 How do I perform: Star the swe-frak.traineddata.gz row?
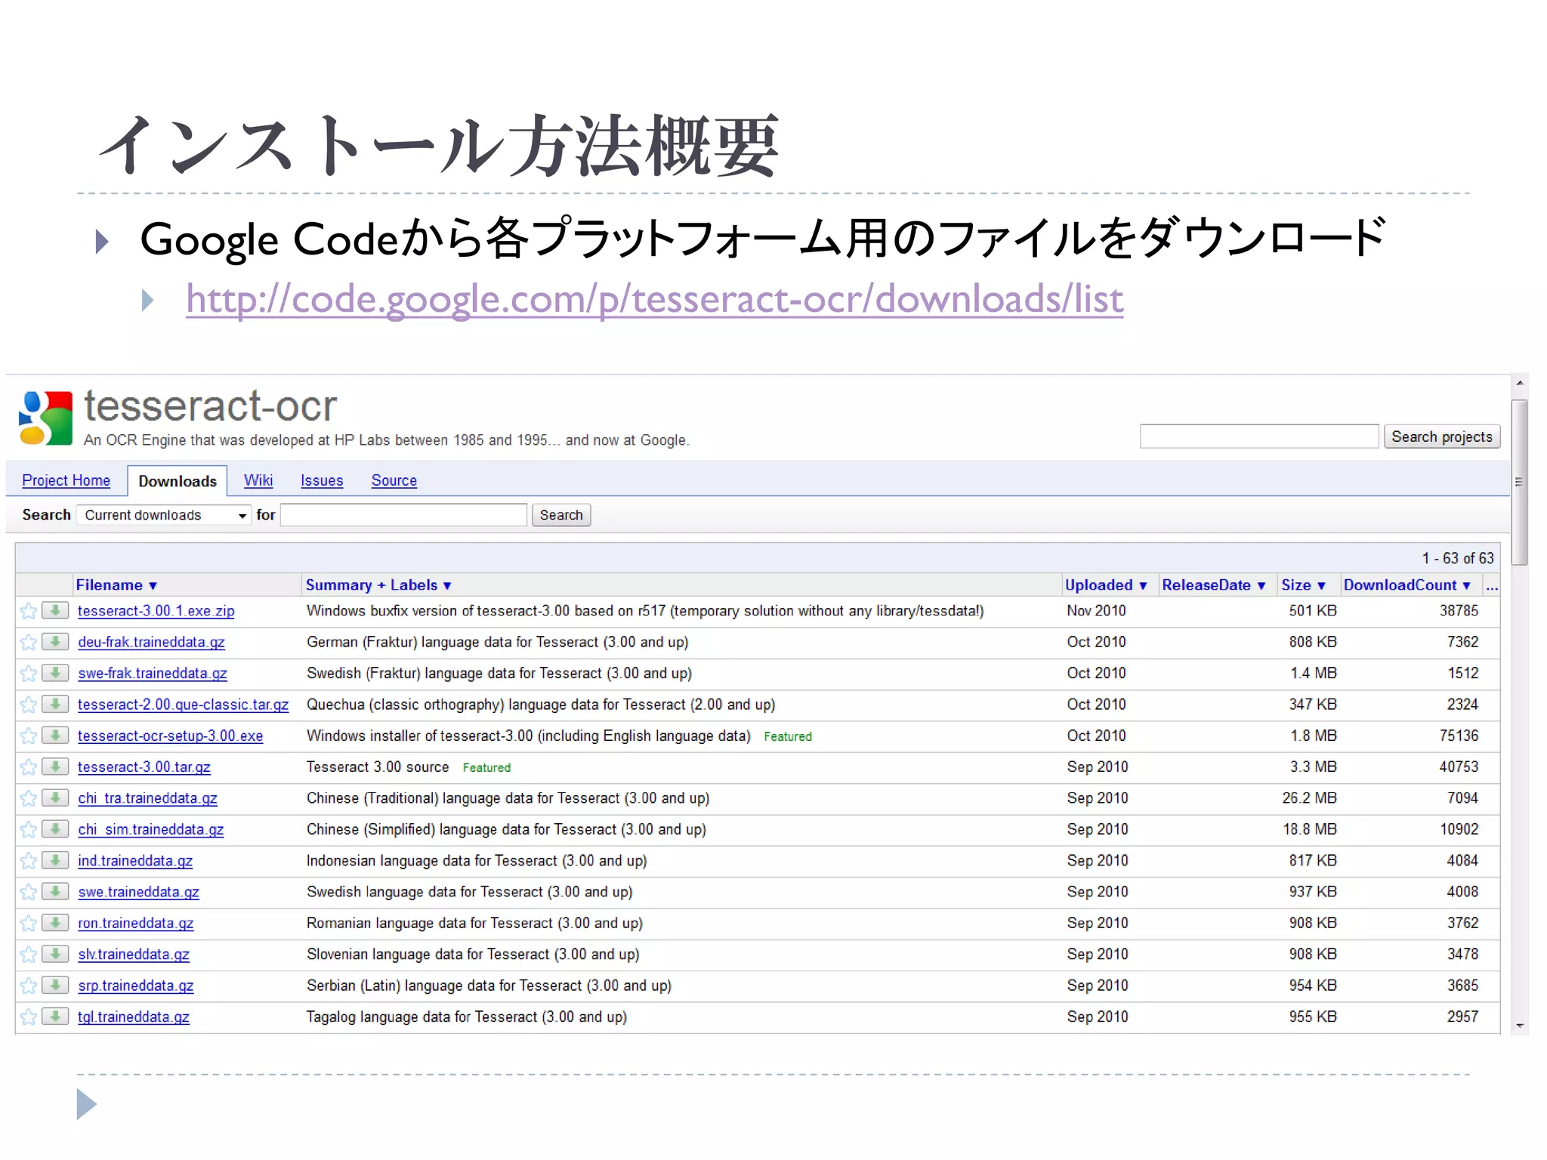pos(29,674)
